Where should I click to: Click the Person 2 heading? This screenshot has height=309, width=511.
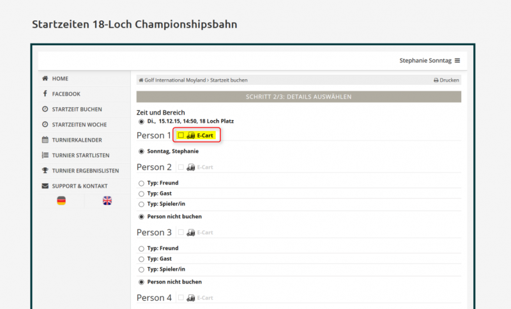click(154, 167)
